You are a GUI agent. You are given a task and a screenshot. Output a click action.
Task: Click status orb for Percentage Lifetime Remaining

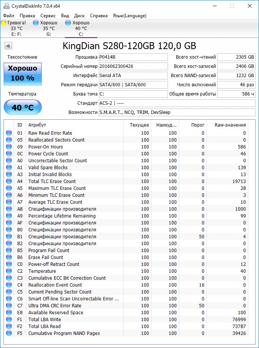click(9, 216)
